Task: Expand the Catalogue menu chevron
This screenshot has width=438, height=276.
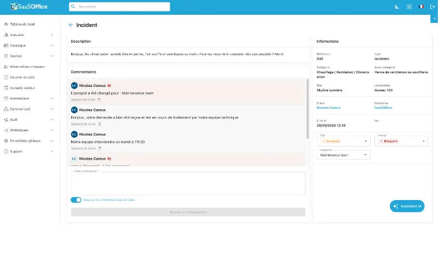Action: pyautogui.click(x=51, y=45)
